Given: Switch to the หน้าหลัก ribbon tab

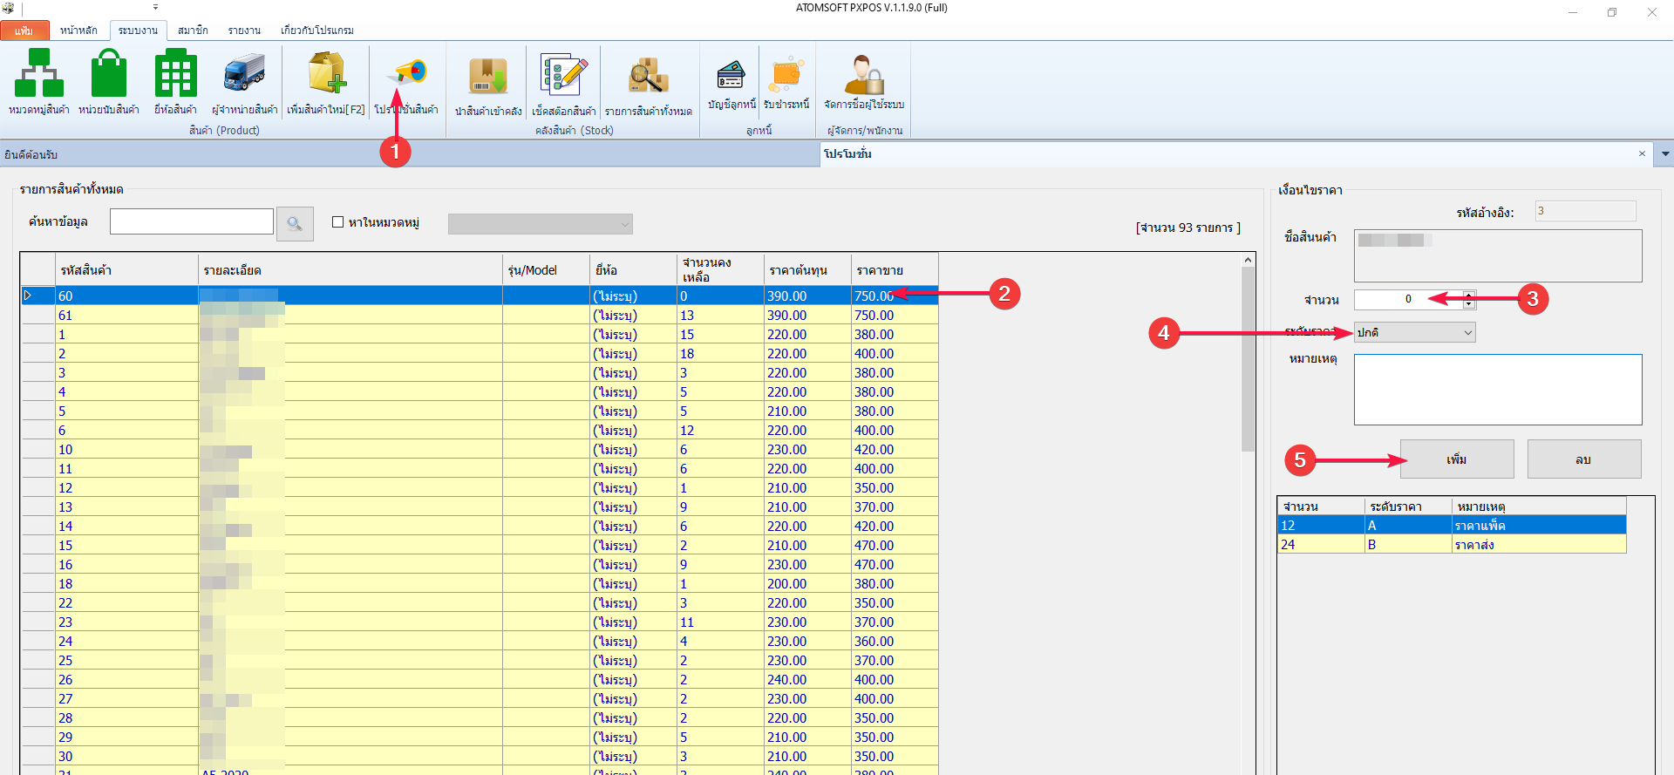Looking at the screenshot, I should coord(78,31).
